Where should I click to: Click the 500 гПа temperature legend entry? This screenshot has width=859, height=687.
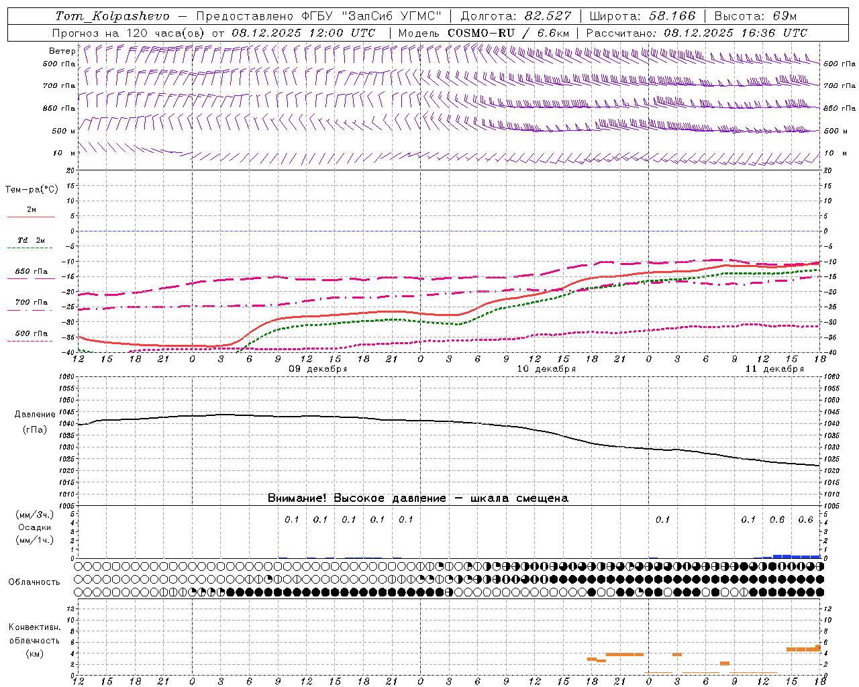[x=32, y=333]
